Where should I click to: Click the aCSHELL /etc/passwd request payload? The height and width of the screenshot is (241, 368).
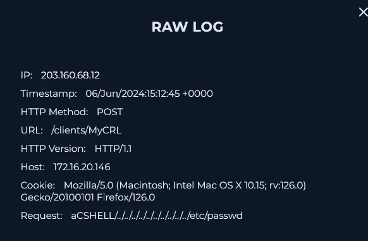coord(157,216)
